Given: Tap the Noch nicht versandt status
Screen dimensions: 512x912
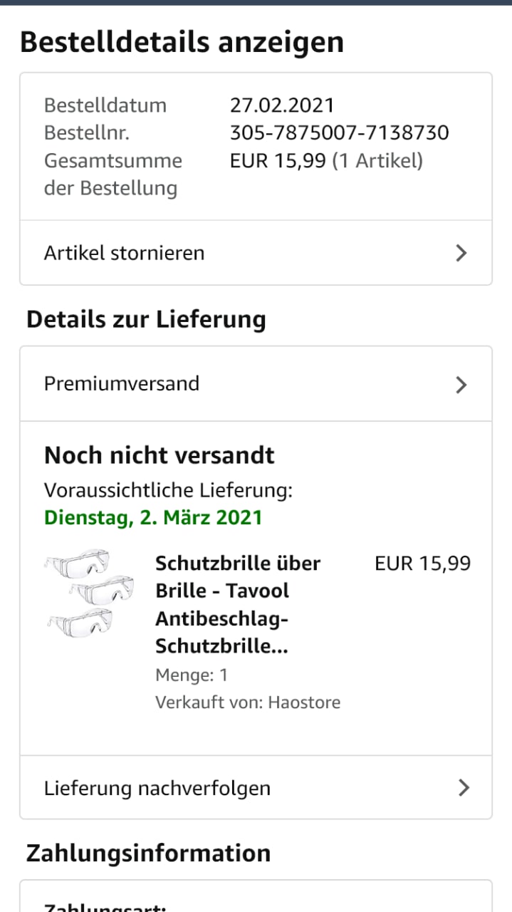Looking at the screenshot, I should tap(160, 455).
